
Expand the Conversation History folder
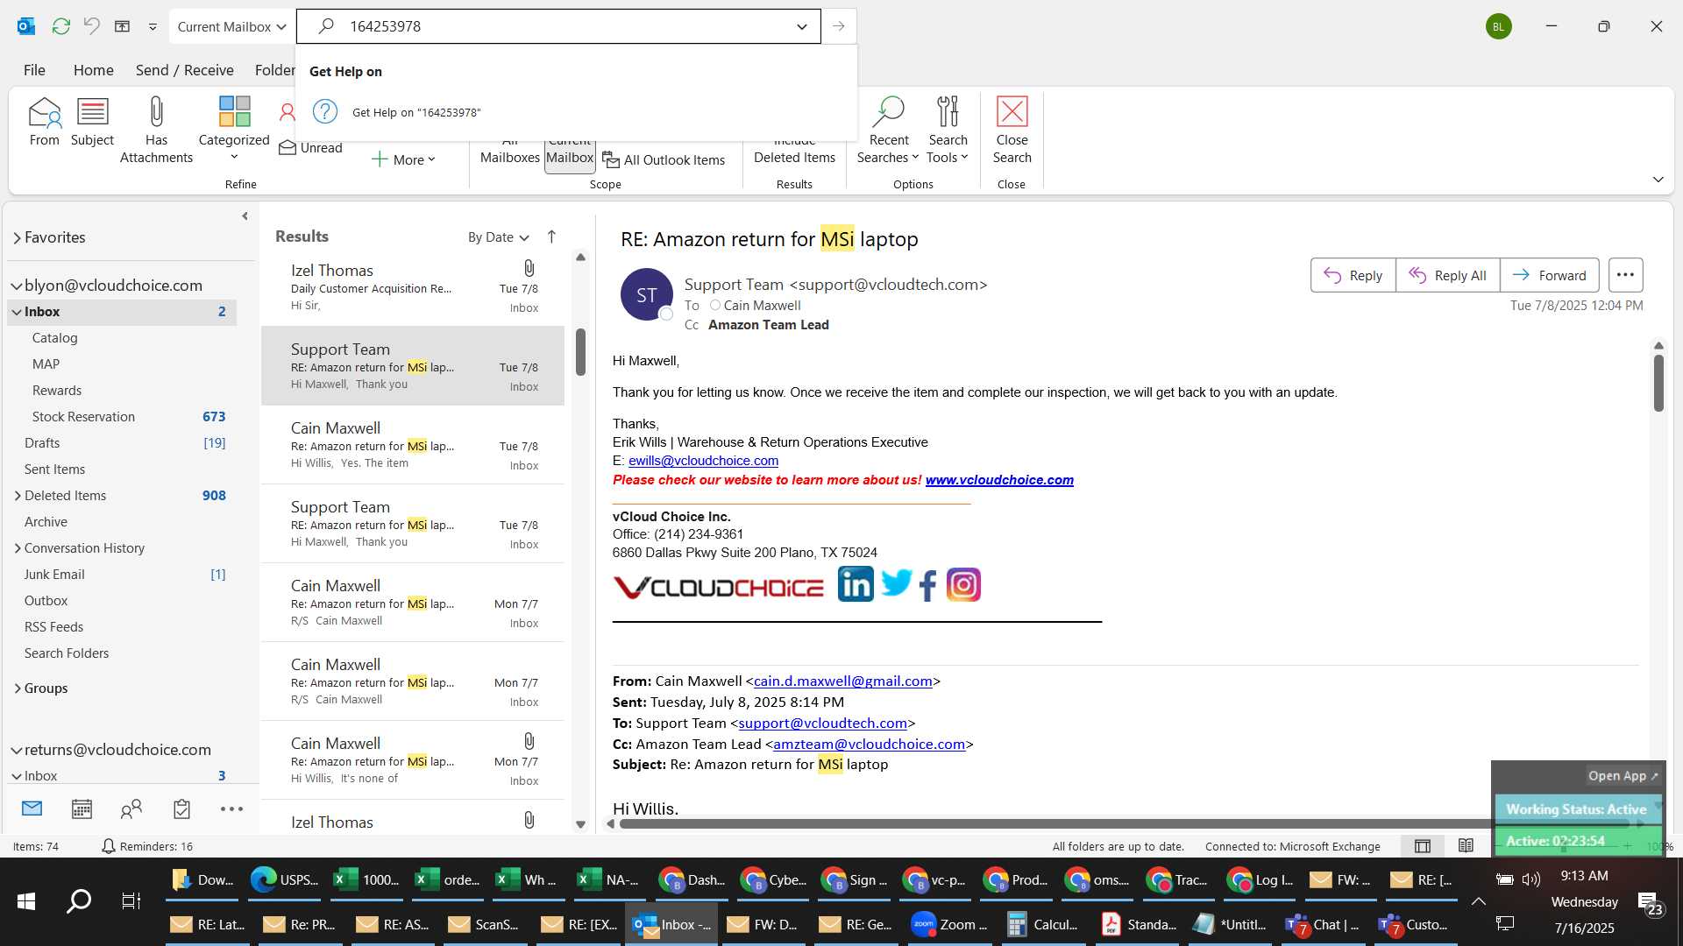[x=17, y=548]
